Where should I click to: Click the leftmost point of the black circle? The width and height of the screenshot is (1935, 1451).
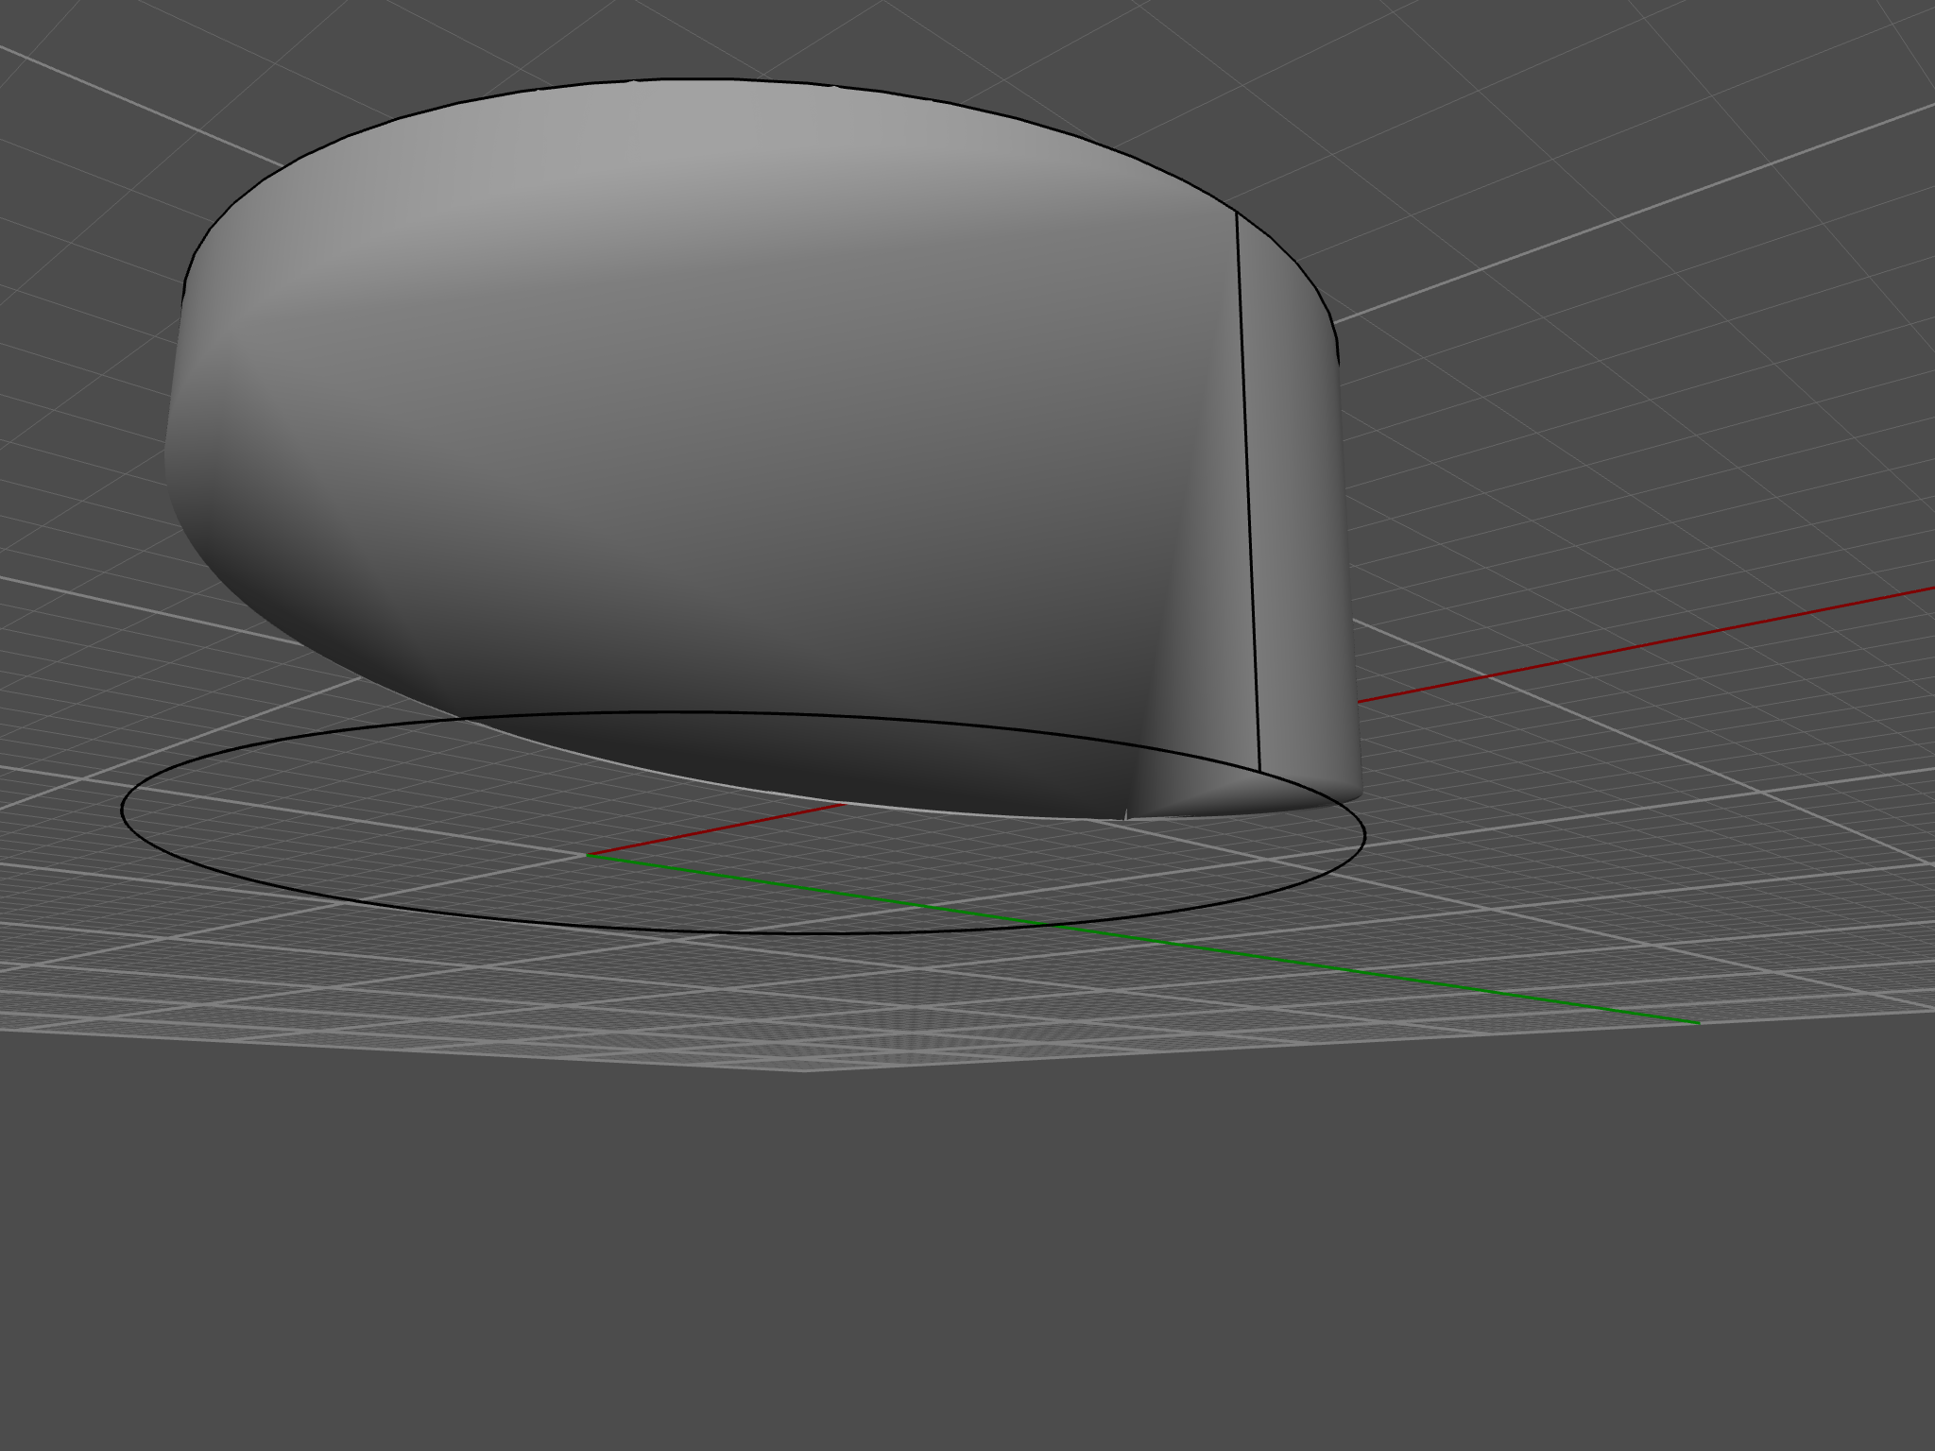click(122, 810)
